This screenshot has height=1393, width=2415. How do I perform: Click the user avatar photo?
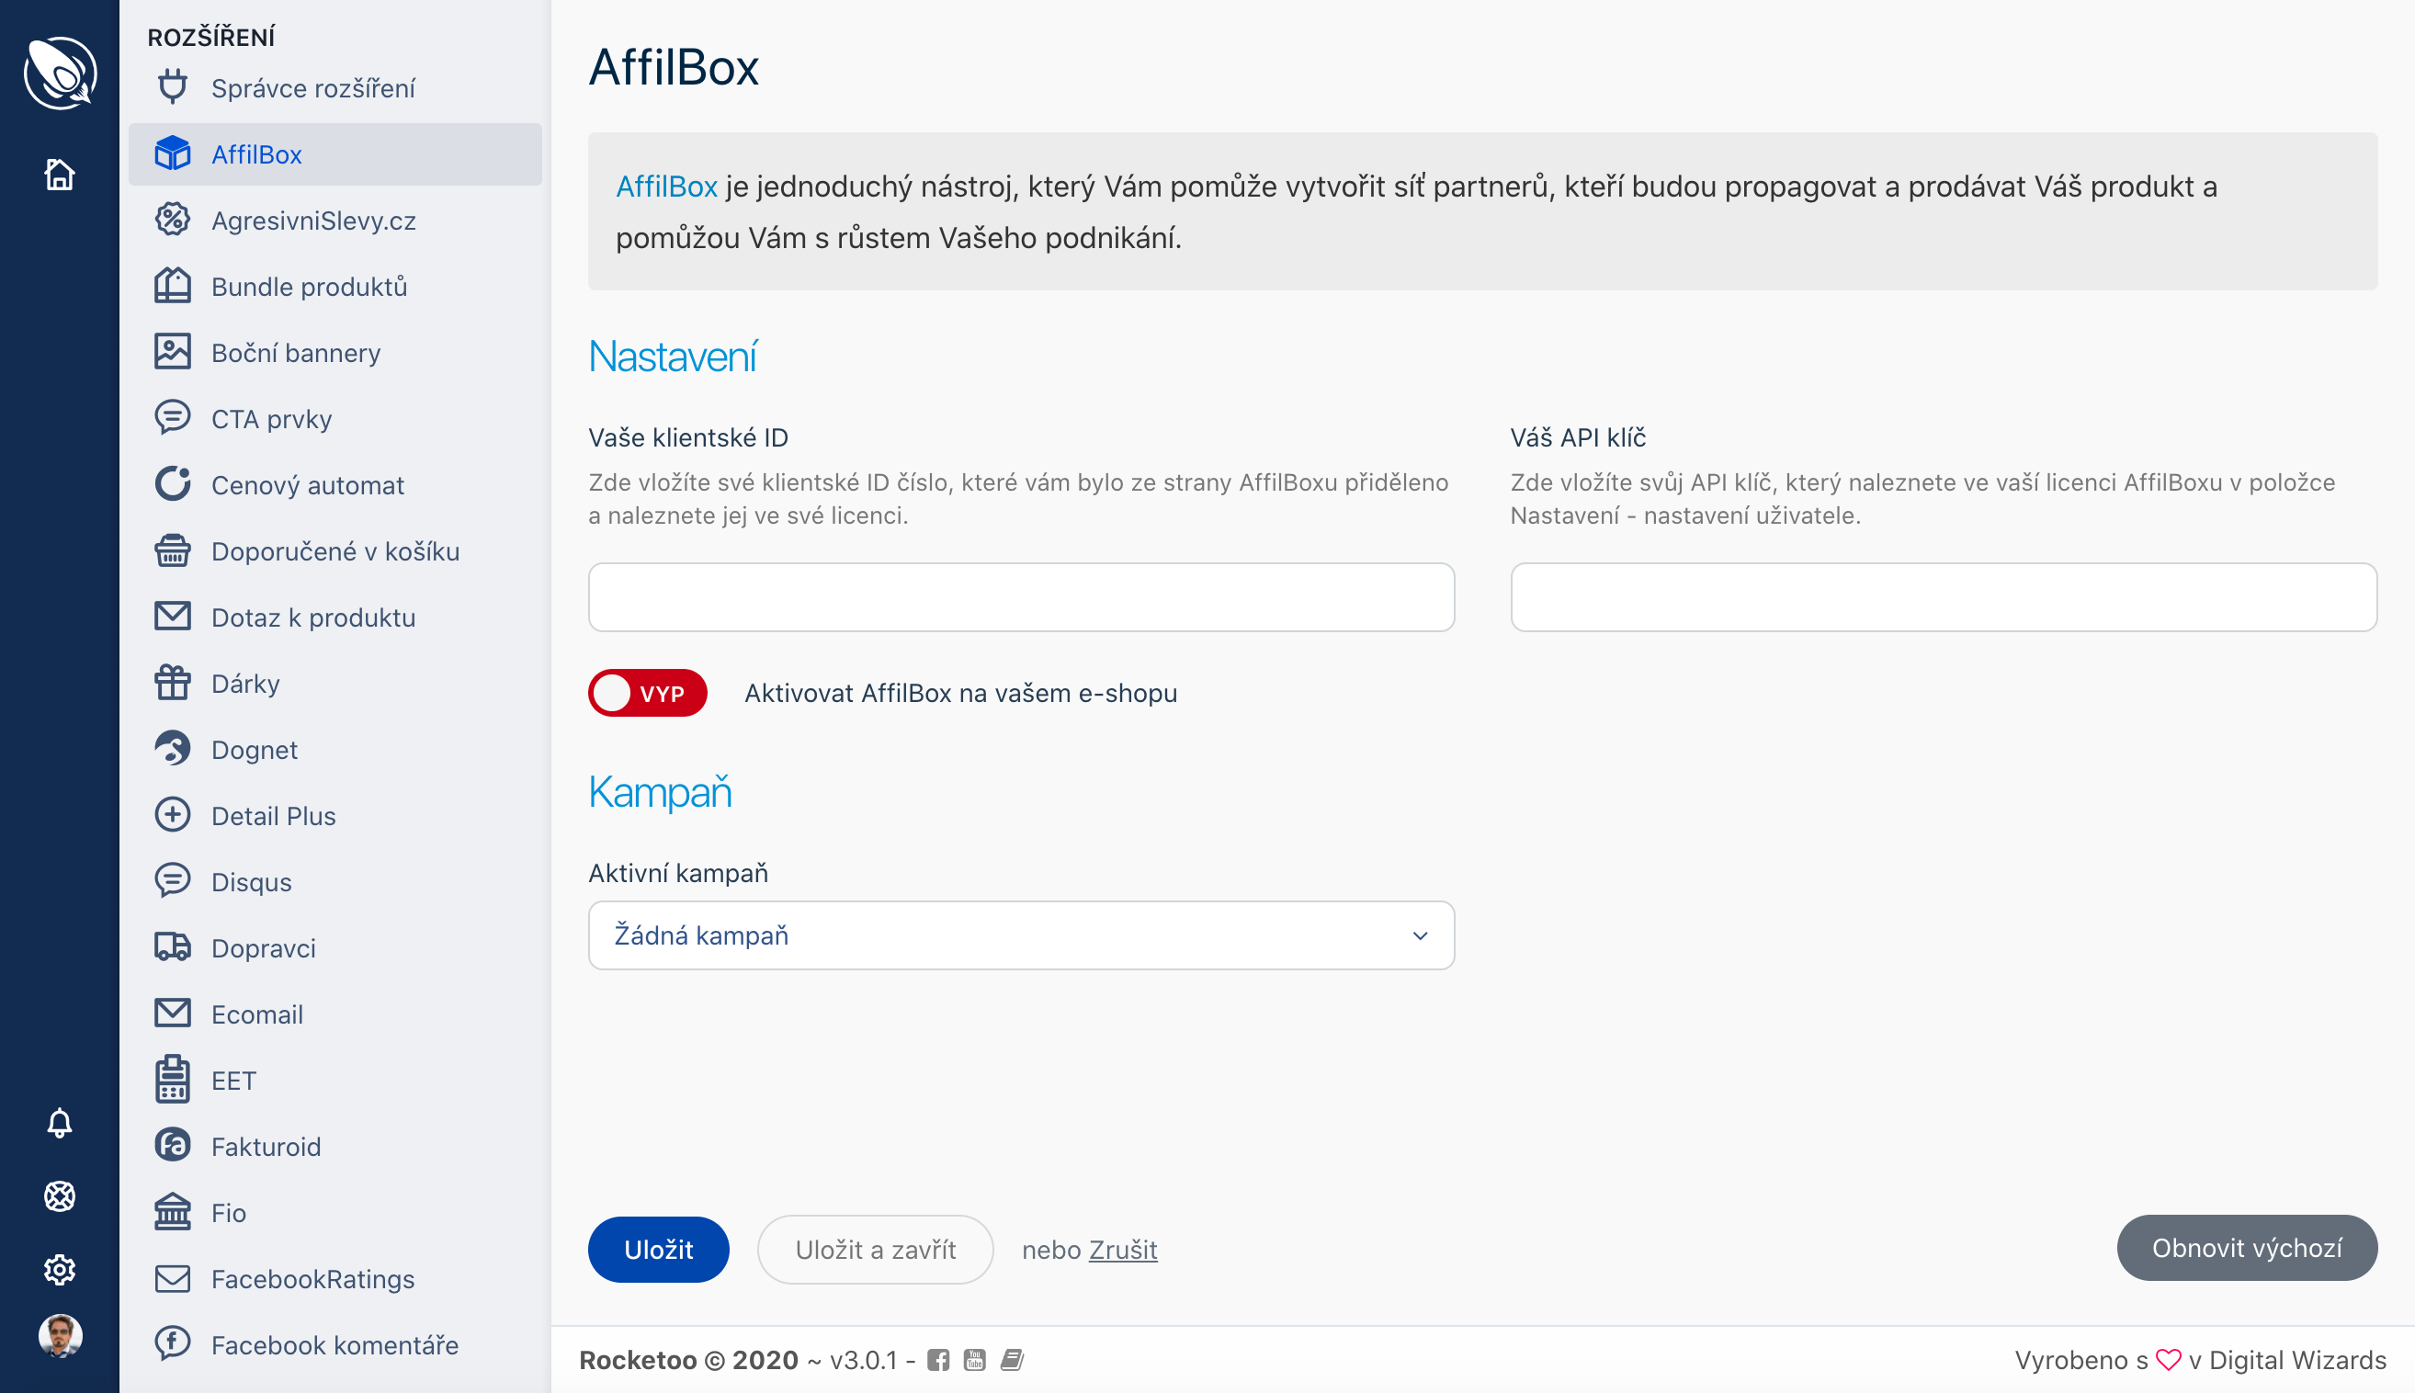coord(60,1336)
